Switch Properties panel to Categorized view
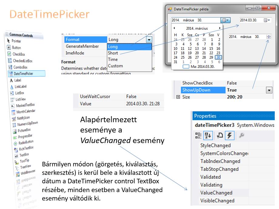Screen dimensions: 279x209 (x=198, y=136)
